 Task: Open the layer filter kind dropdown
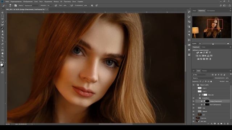point(200,75)
